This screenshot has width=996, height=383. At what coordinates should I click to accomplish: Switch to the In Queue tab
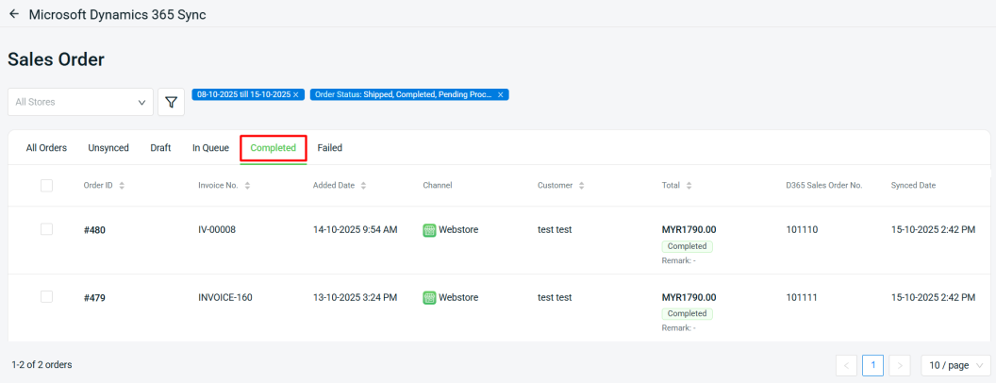click(210, 148)
